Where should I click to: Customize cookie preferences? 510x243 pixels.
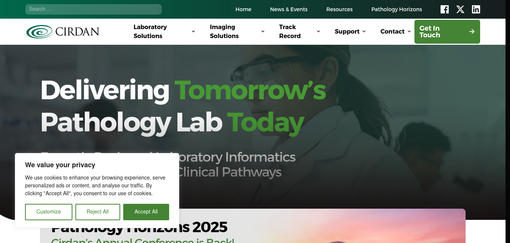click(x=49, y=212)
